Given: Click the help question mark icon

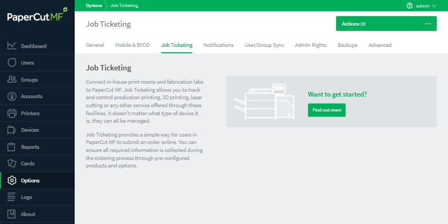Looking at the screenshot, I should 410,6.
